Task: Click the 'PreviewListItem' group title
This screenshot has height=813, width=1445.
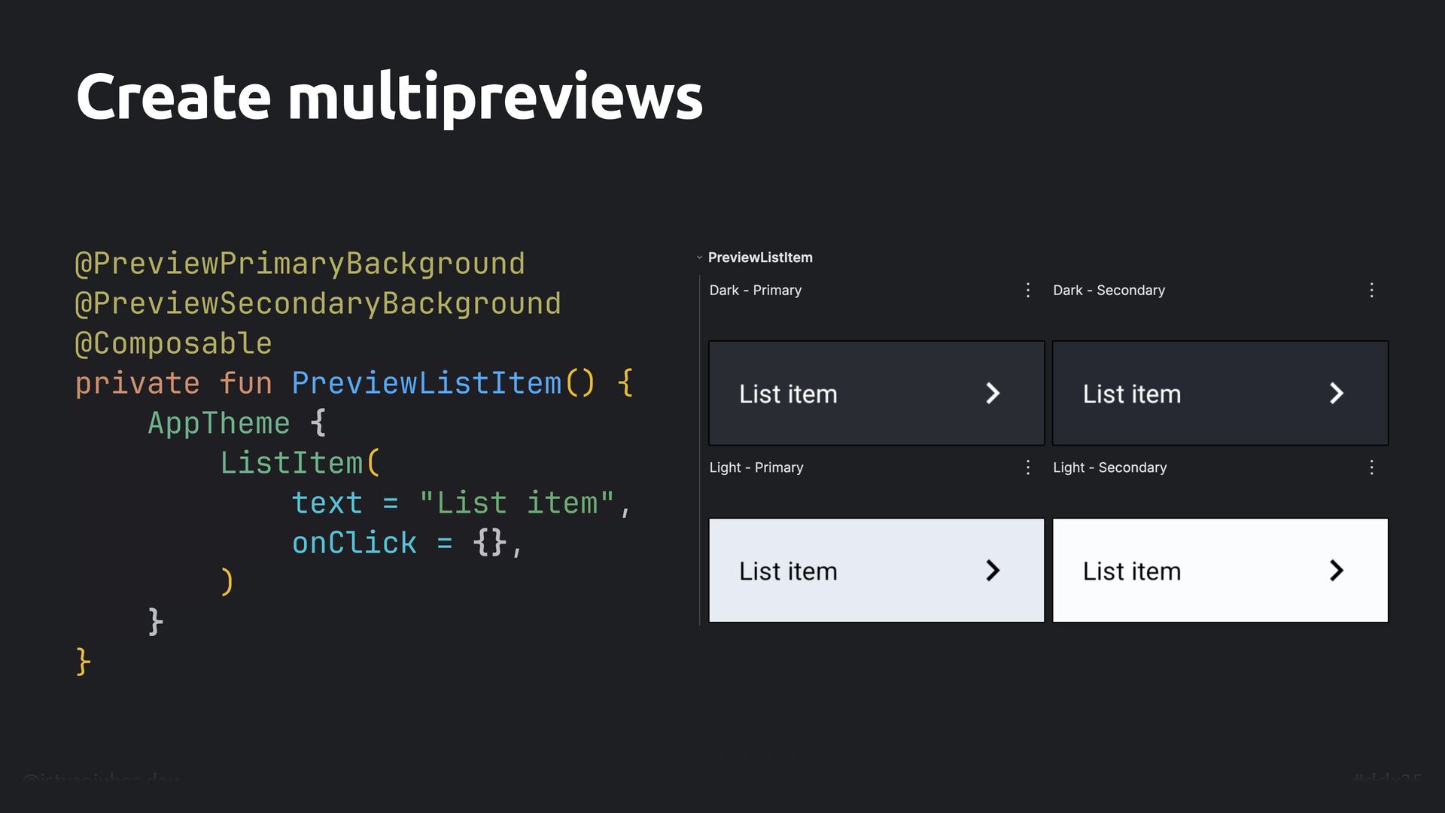Action: tap(760, 257)
